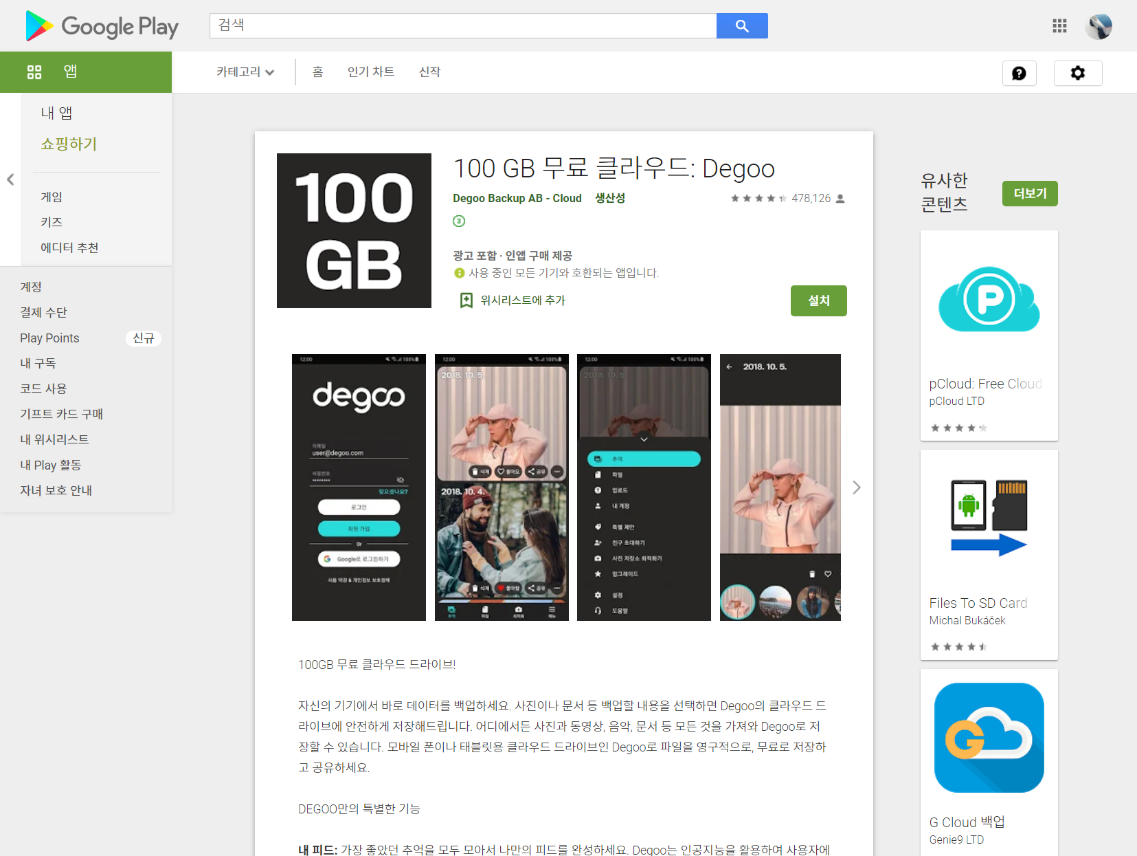
Task: Open the menu drawer screenshot thumbnail
Action: tap(644, 487)
